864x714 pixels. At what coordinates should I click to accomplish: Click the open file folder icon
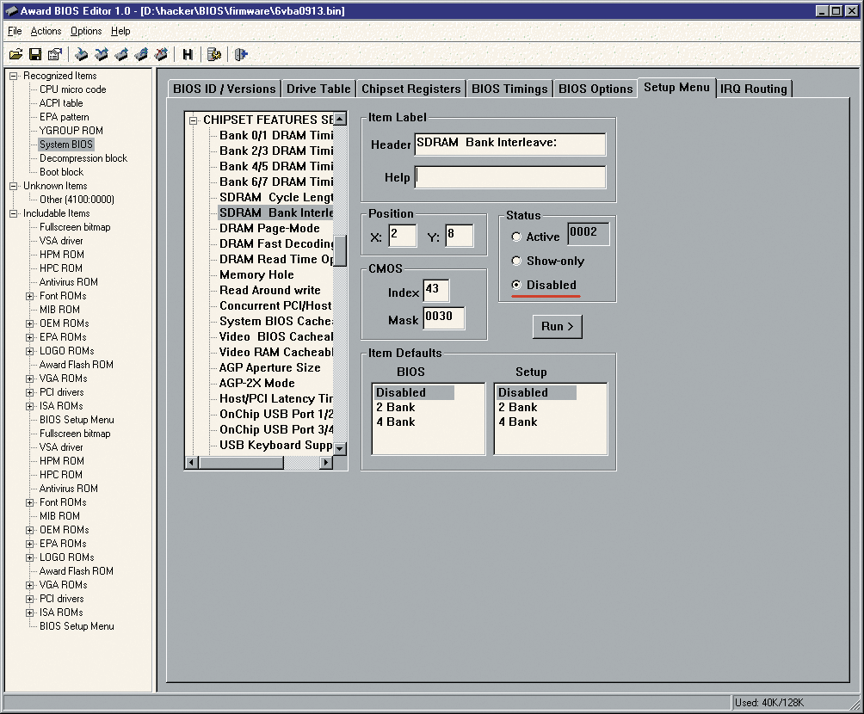16,54
